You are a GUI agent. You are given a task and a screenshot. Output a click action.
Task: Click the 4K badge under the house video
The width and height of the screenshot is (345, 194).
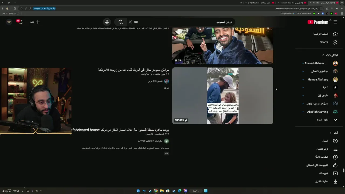167,153
